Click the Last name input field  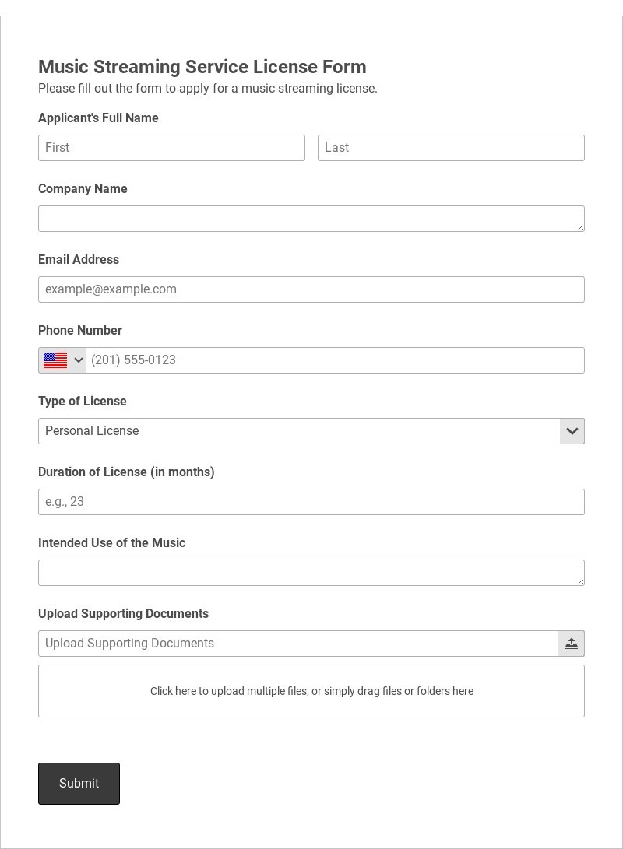(x=451, y=148)
